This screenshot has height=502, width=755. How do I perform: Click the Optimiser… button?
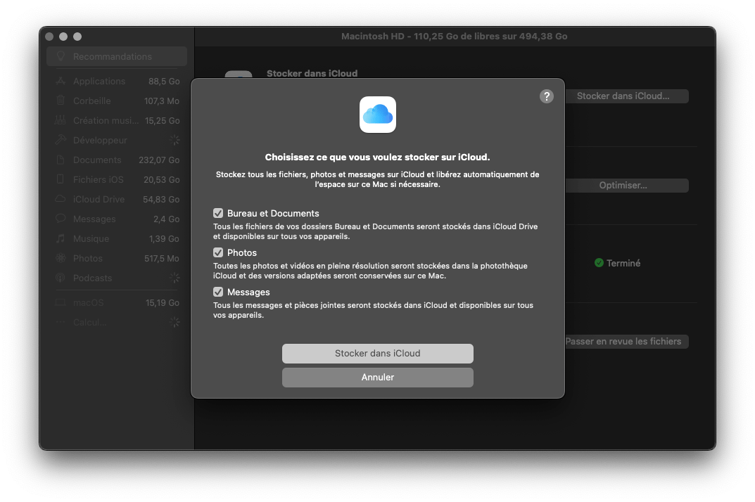(626, 186)
